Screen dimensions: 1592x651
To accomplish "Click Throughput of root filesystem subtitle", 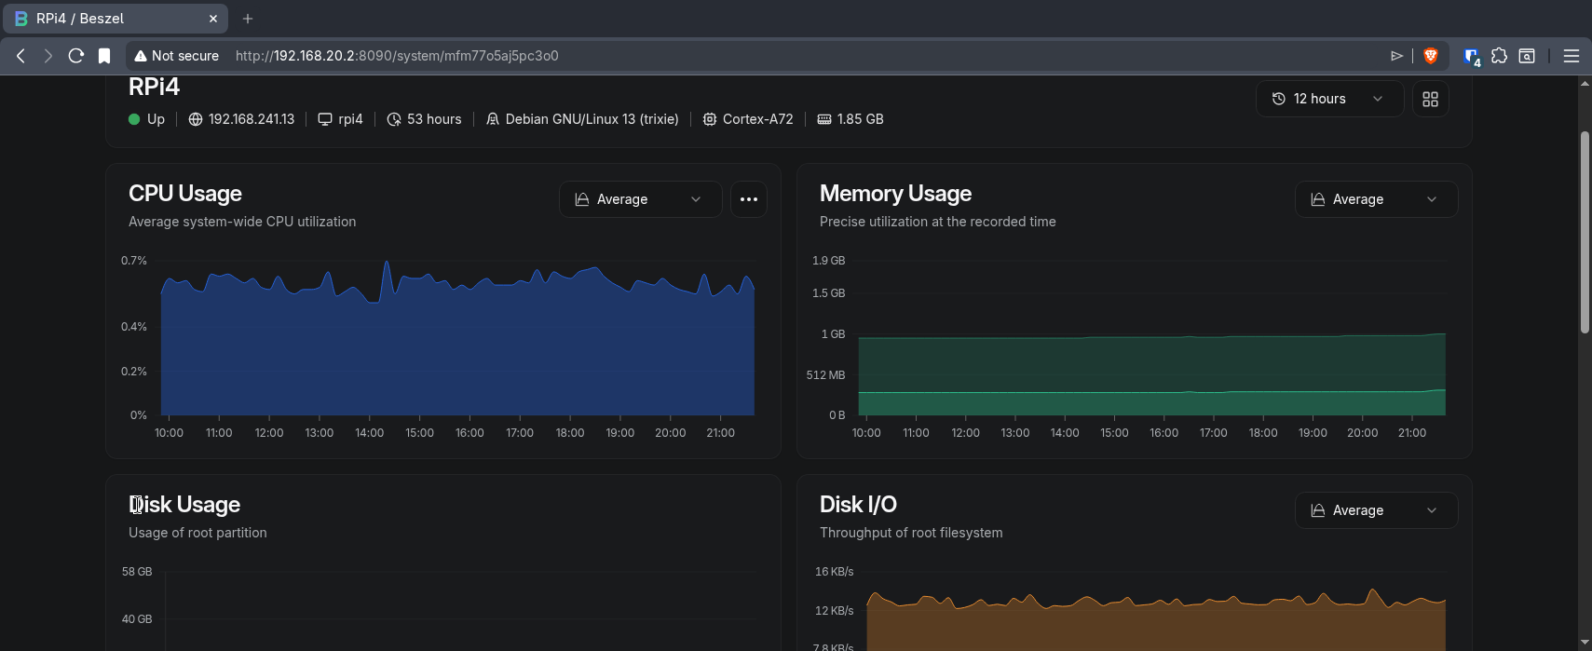I will [x=911, y=533].
